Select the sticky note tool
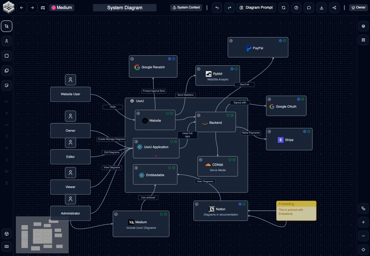The height and width of the screenshot is (256, 370). [7, 85]
